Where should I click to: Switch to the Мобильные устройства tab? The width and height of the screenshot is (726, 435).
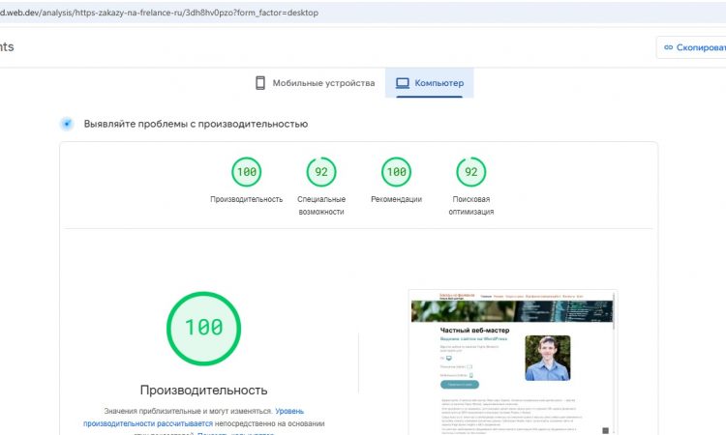(315, 83)
